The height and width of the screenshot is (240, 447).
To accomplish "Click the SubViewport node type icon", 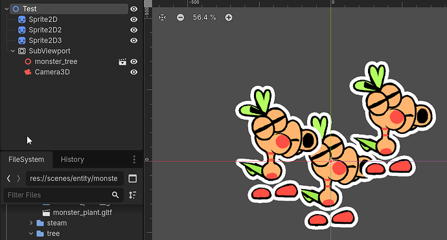I will click(21, 51).
